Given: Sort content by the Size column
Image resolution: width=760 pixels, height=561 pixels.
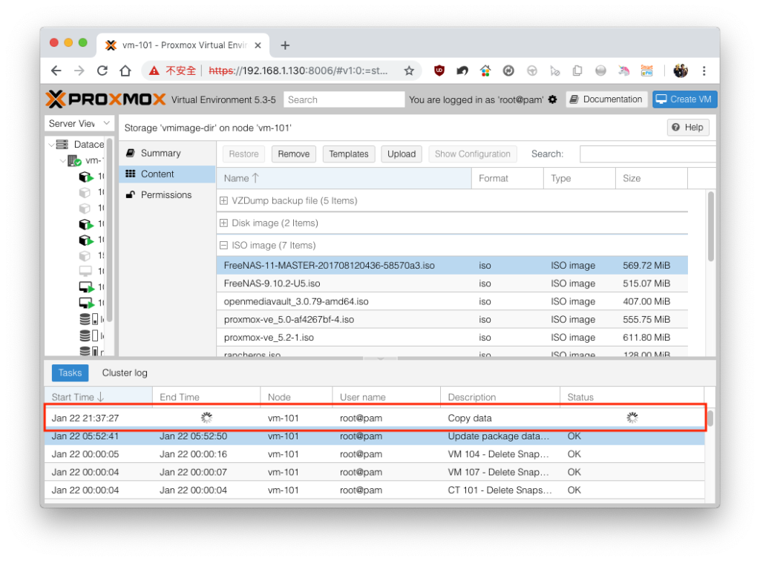Looking at the screenshot, I should (x=652, y=178).
